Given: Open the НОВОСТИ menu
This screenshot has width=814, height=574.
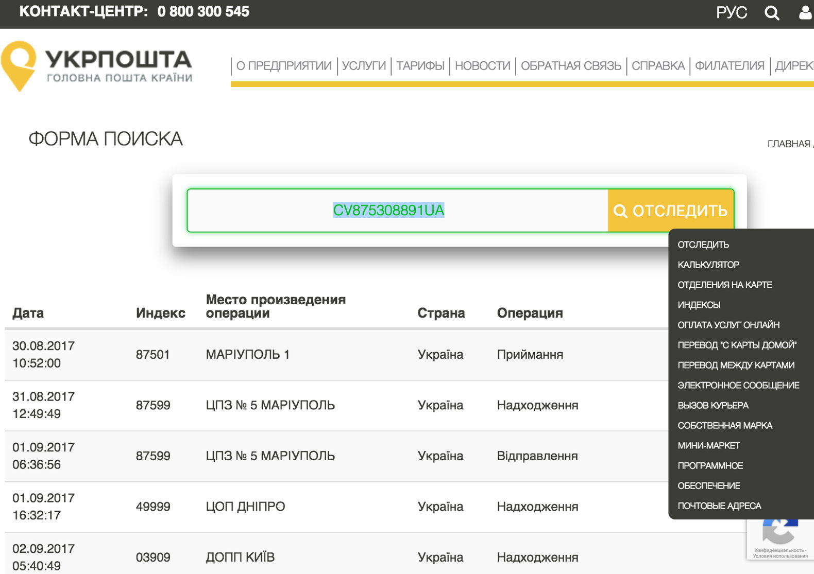Looking at the screenshot, I should tap(483, 66).
